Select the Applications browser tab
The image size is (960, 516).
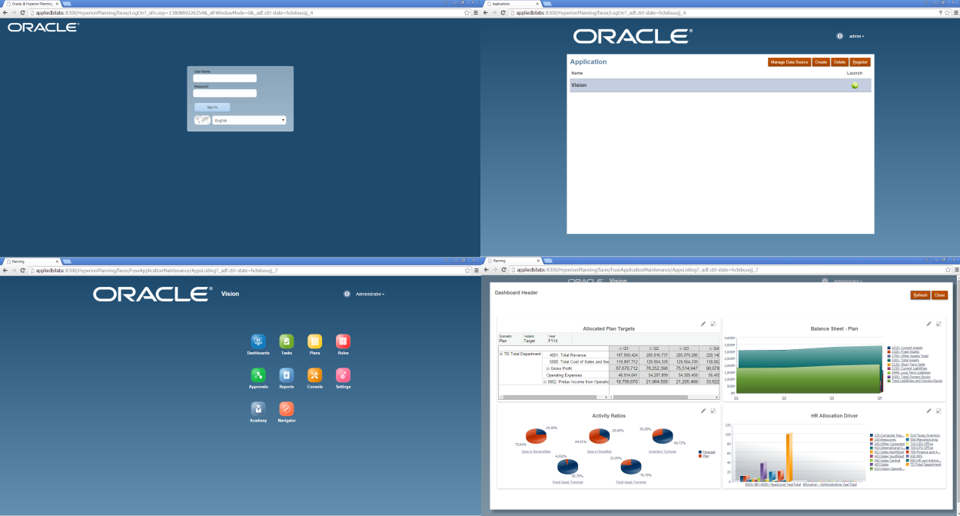(x=511, y=4)
